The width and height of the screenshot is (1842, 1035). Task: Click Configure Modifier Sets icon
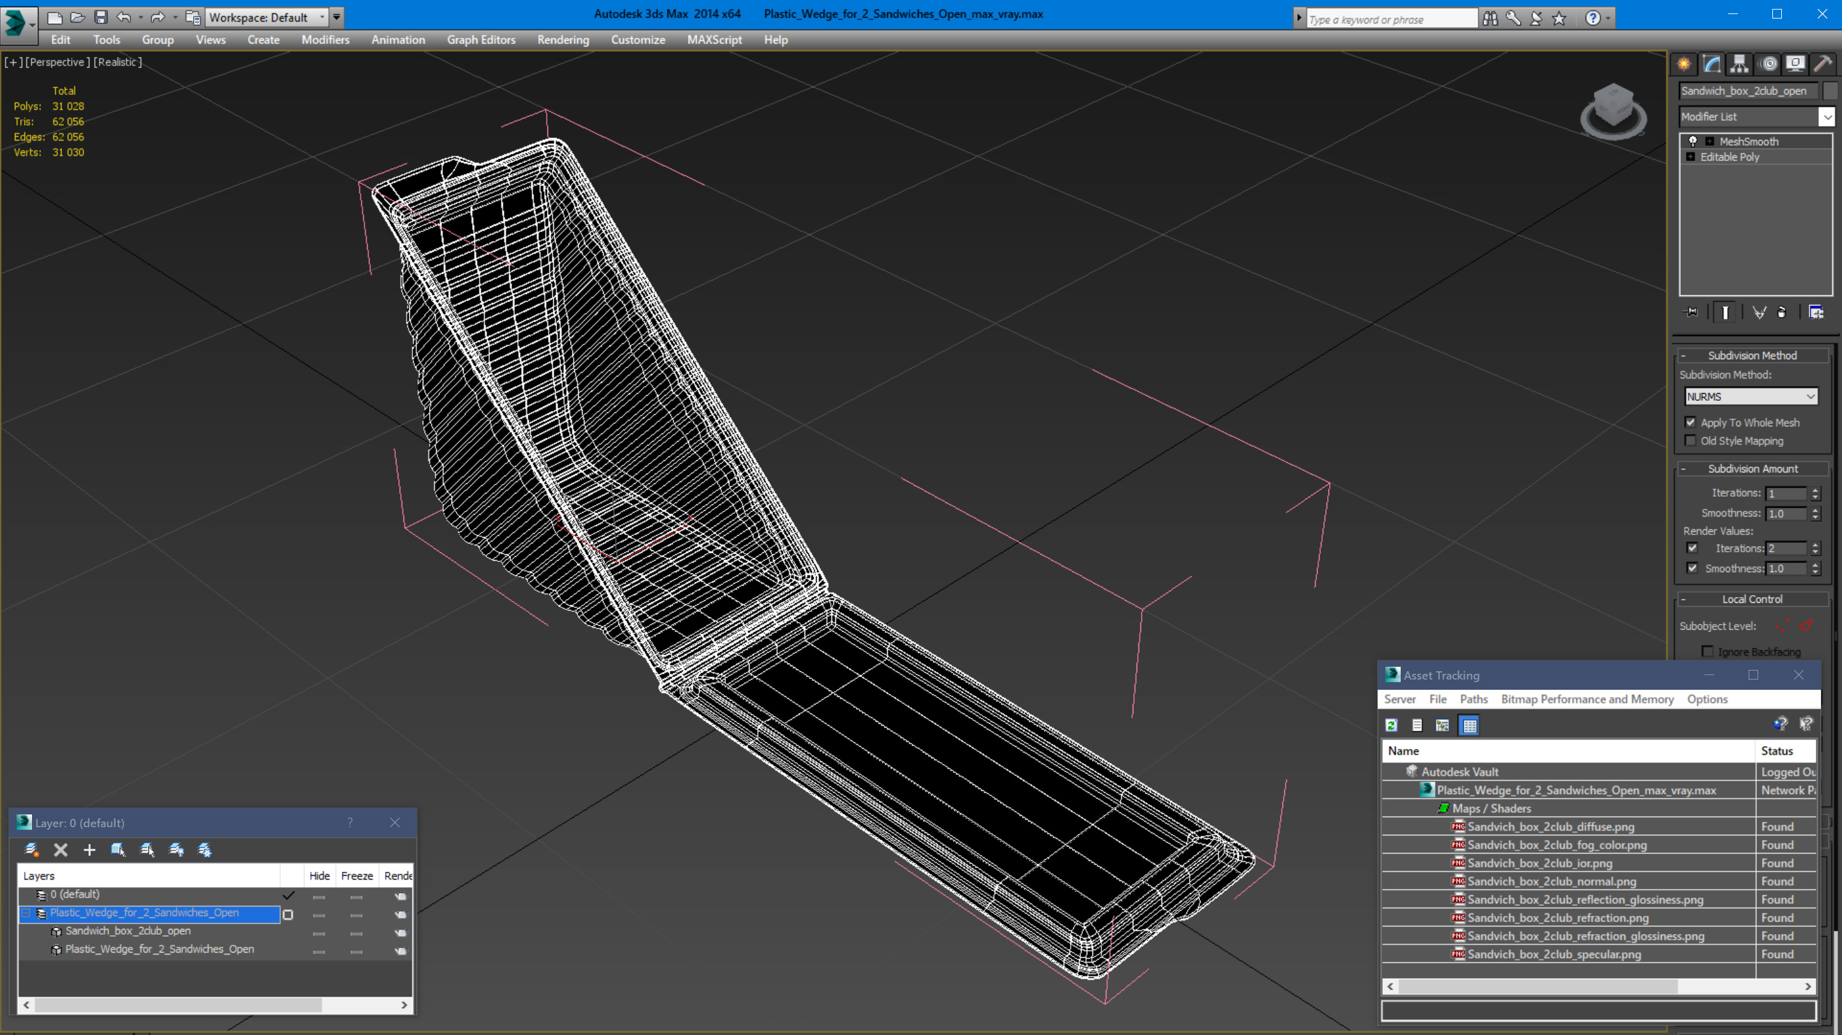(1816, 313)
